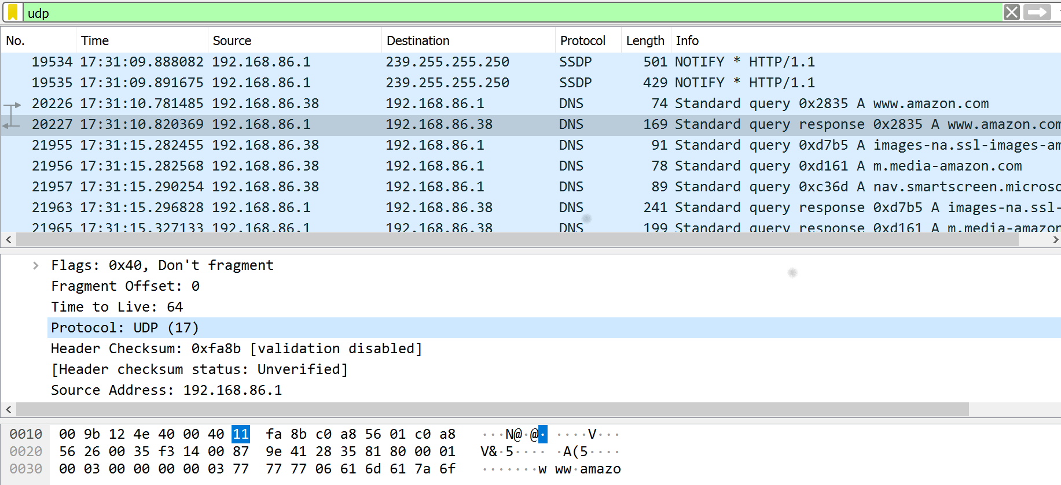1061x485 pixels.
Task: Sort packets by No. column
Action: pyautogui.click(x=38, y=40)
